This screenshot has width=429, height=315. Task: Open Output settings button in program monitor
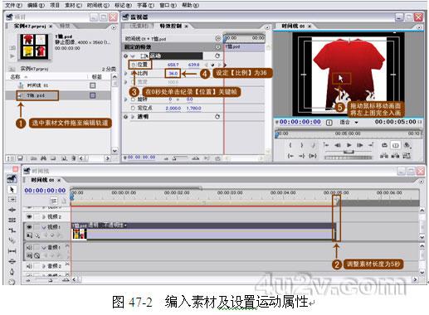(407, 145)
